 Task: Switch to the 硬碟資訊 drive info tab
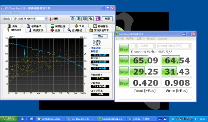pos(36,30)
